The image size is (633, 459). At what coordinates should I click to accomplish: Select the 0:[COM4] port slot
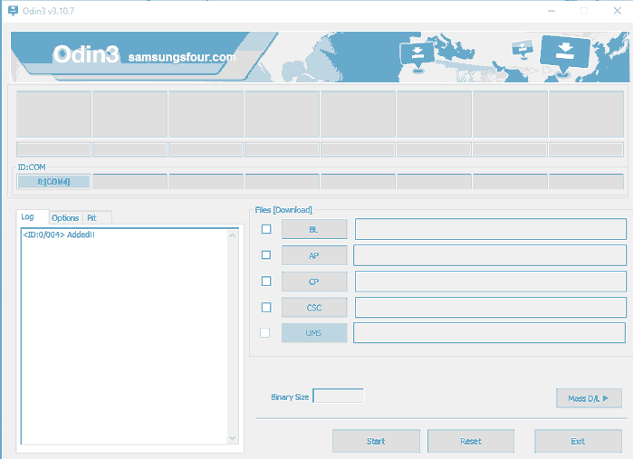coord(53,182)
